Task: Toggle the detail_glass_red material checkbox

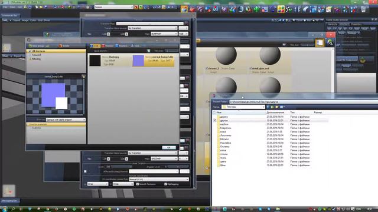Action: pos(250,68)
